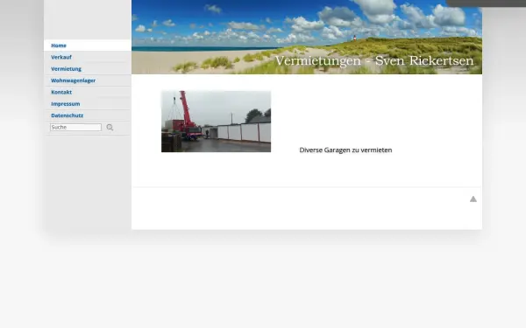Select Wohnwagenlager in the sidebar
The height and width of the screenshot is (328, 526).
(x=87, y=80)
